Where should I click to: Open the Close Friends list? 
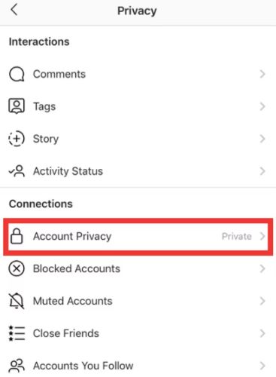(x=138, y=333)
